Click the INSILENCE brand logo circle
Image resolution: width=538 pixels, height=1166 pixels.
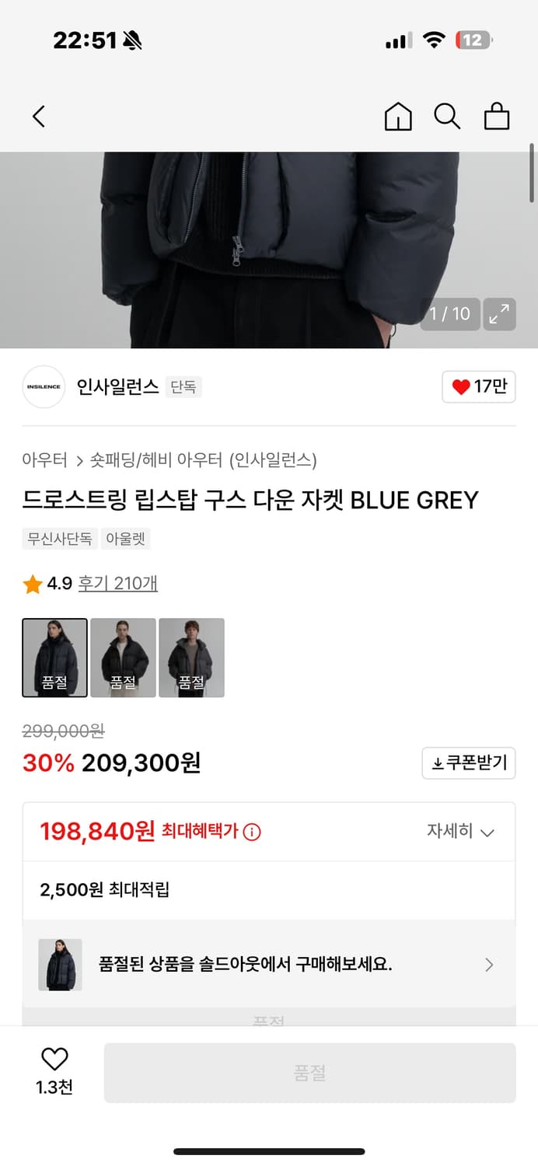44,386
